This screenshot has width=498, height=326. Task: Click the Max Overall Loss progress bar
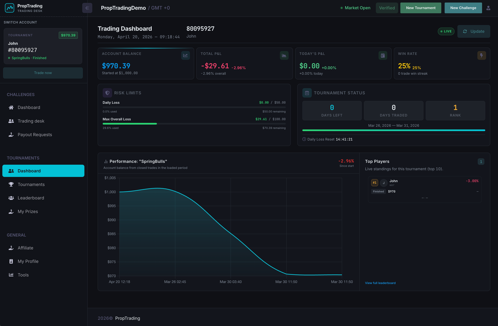coord(194,124)
